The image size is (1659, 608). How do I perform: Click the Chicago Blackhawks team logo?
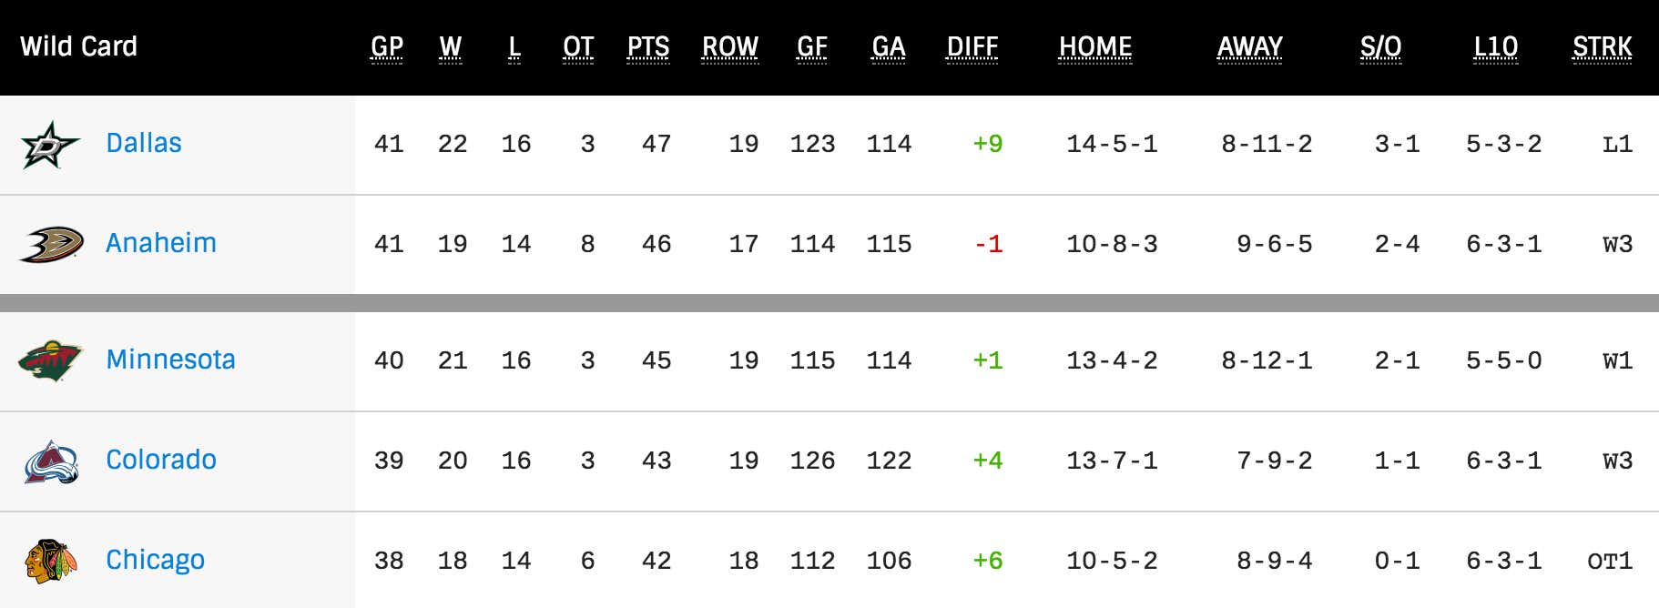[x=51, y=561]
